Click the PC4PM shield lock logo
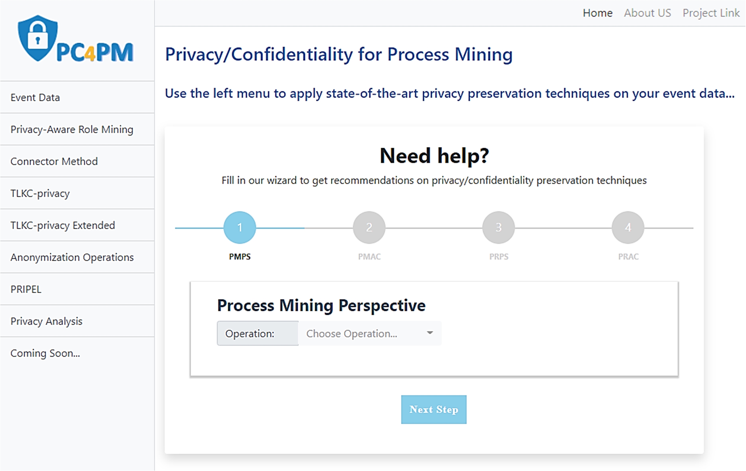The width and height of the screenshot is (746, 471). pyautogui.click(x=38, y=38)
